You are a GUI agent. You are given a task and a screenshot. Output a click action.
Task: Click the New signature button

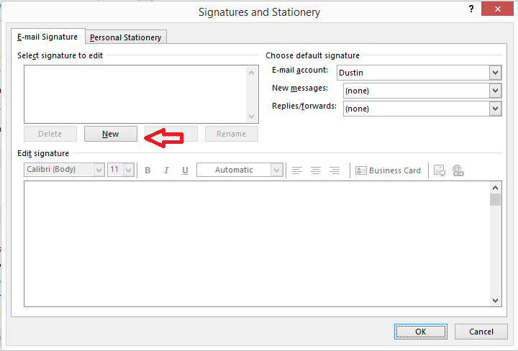coord(110,134)
